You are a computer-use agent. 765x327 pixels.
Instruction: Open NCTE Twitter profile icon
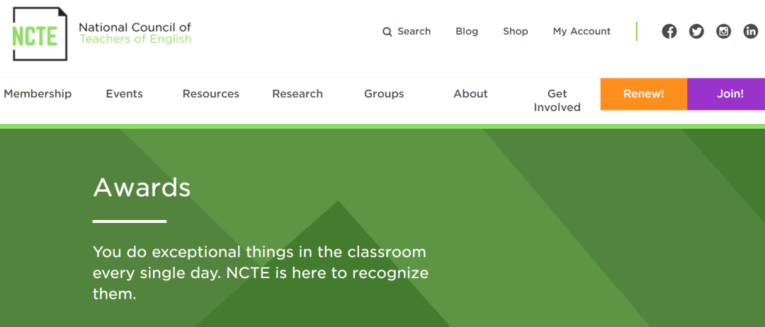696,31
